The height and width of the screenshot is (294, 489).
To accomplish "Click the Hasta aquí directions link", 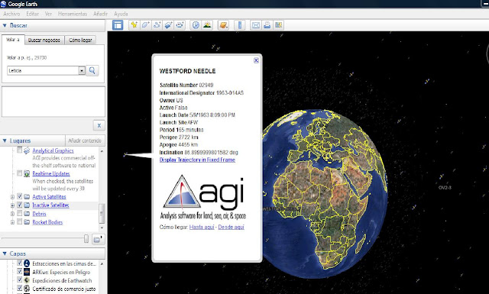I will tap(202, 227).
